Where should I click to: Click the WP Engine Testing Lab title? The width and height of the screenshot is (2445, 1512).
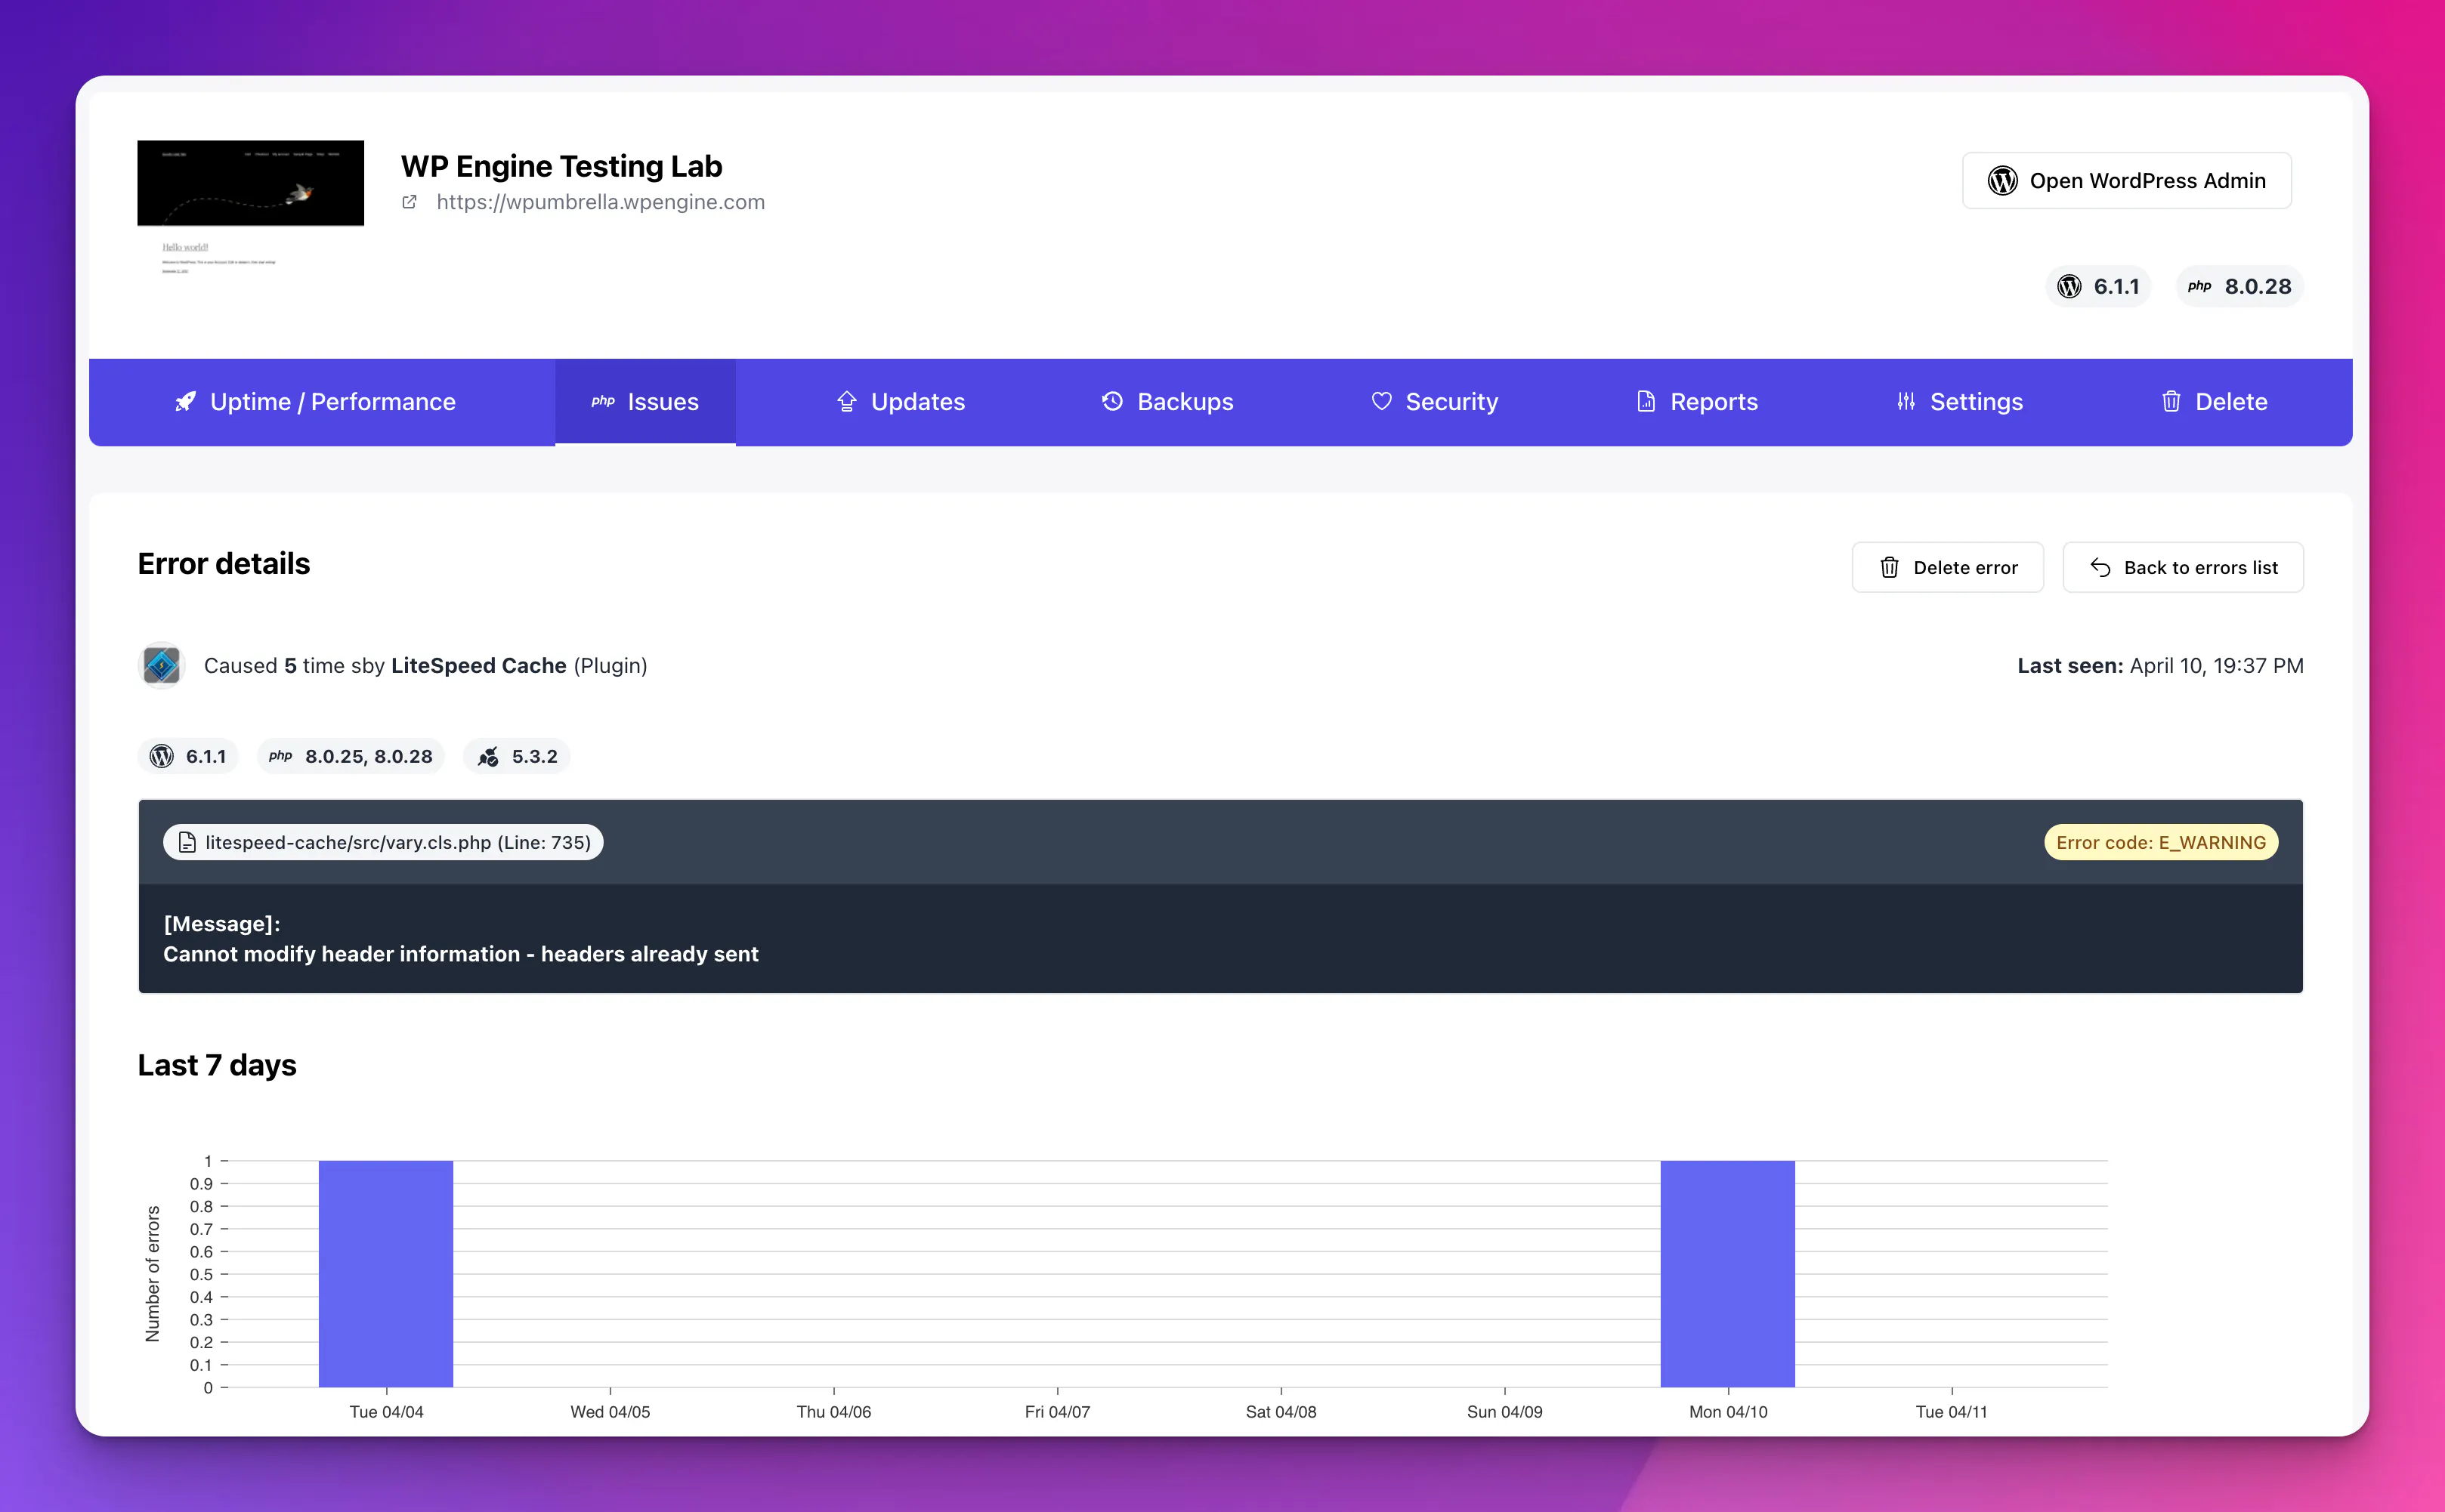(x=561, y=166)
